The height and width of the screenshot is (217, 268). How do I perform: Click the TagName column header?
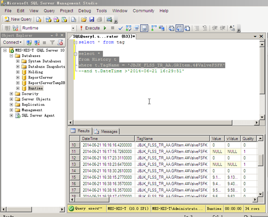pos(172,139)
